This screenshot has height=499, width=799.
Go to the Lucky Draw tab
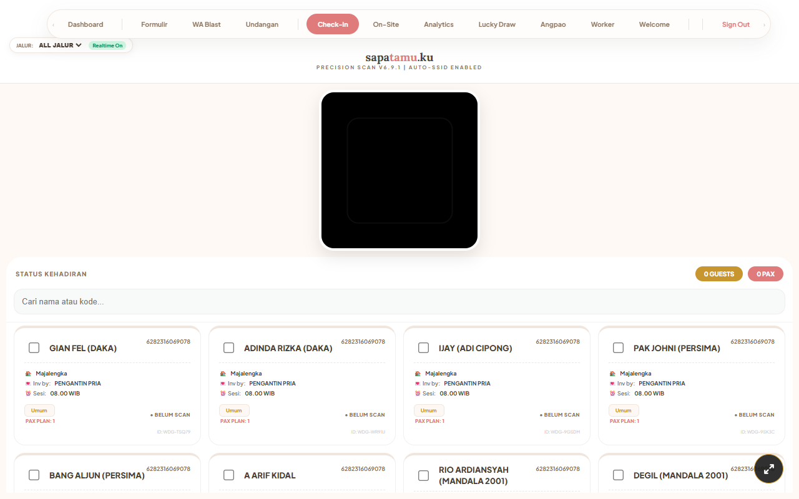pyautogui.click(x=497, y=24)
